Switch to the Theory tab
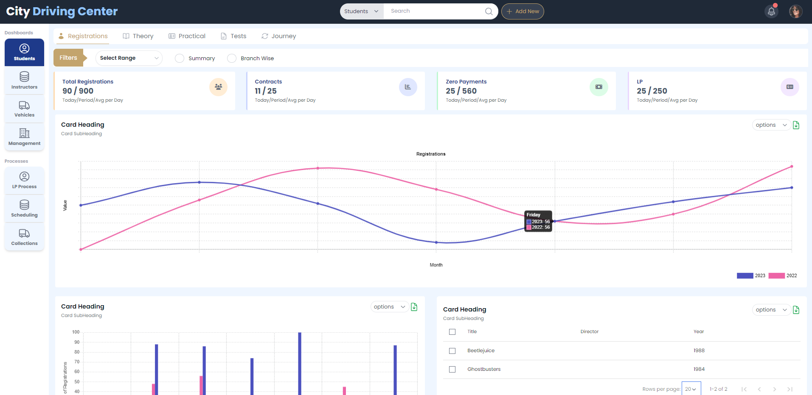 tap(138, 36)
